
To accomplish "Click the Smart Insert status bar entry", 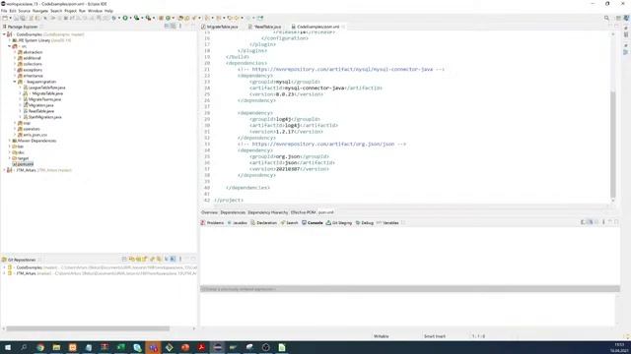I will tap(435, 336).
